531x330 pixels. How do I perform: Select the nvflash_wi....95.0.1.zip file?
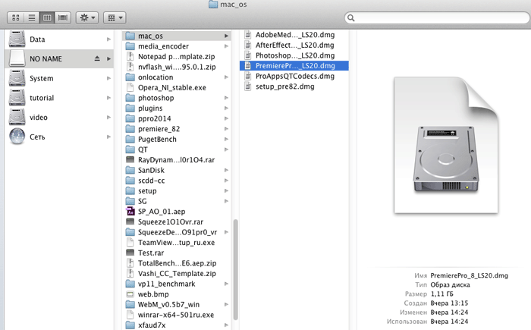(x=177, y=67)
